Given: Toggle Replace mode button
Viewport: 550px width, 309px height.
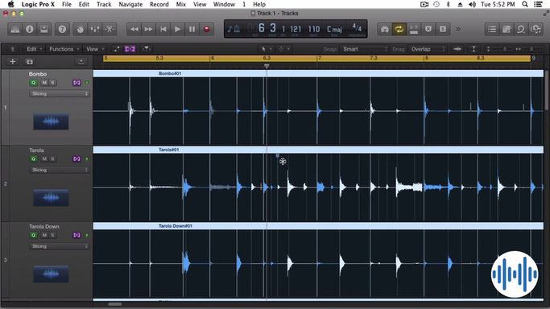Looking at the screenshot, I should (x=414, y=29).
